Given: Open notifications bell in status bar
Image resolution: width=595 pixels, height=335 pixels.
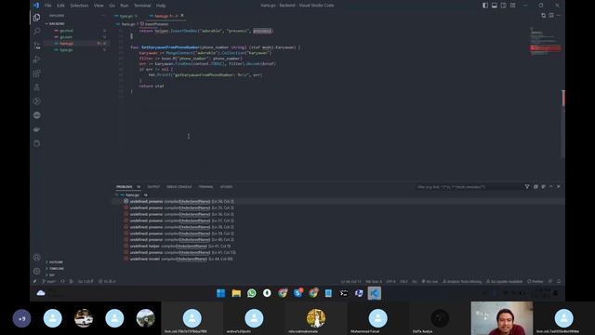Looking at the screenshot, I should pyautogui.click(x=559, y=281).
